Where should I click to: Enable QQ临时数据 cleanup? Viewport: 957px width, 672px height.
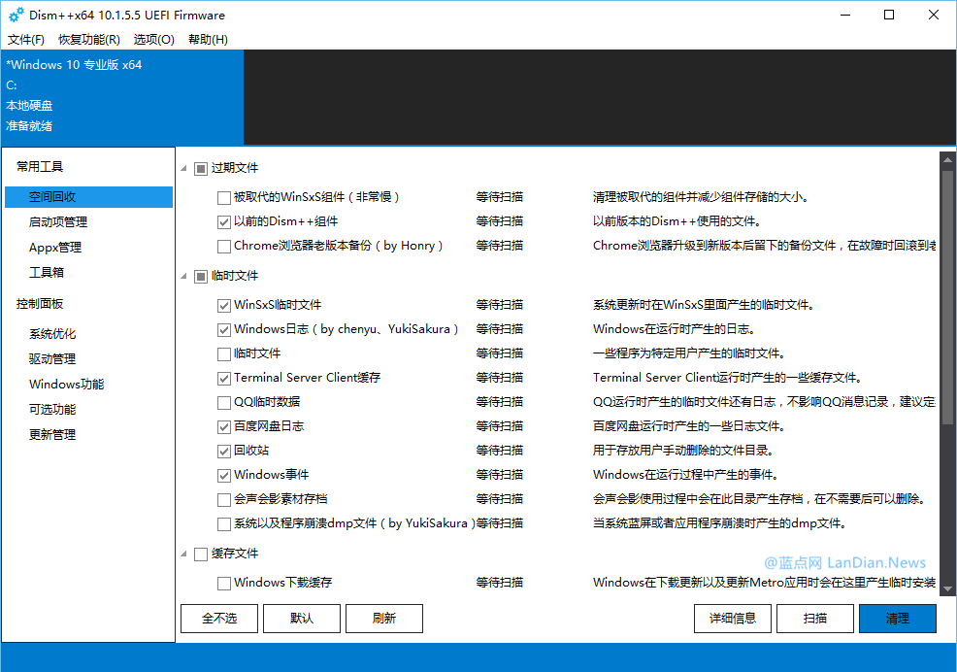click(223, 401)
